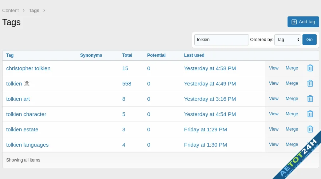Viewport: 321px width, 179px height.
Task: Merge the tolkien languages tag
Action: point(292,144)
